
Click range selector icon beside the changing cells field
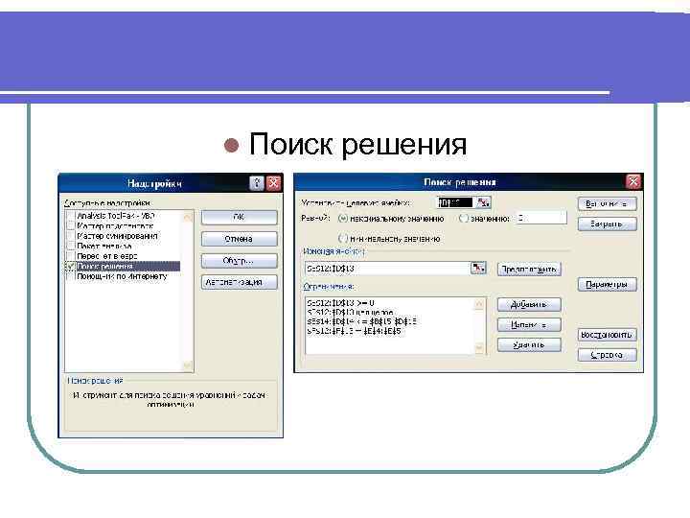click(x=478, y=268)
